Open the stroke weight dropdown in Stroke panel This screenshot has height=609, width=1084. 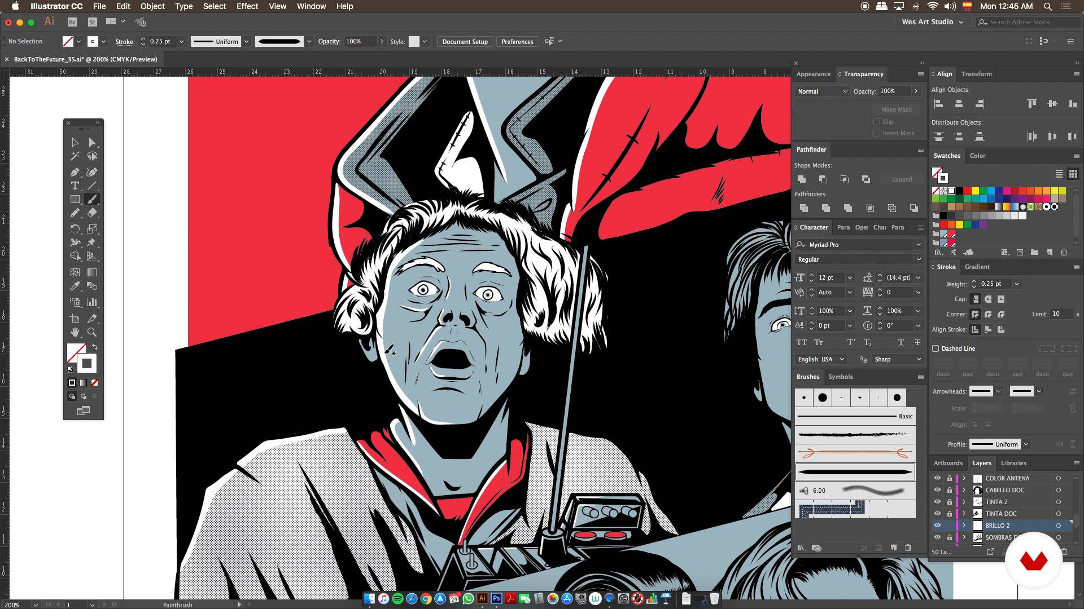(1017, 284)
